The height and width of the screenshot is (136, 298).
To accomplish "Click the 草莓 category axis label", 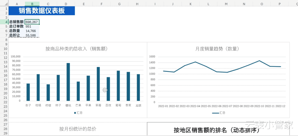I will tap(98, 105).
